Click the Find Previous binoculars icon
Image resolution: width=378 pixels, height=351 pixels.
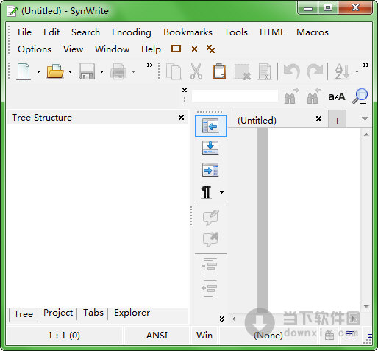click(x=314, y=96)
